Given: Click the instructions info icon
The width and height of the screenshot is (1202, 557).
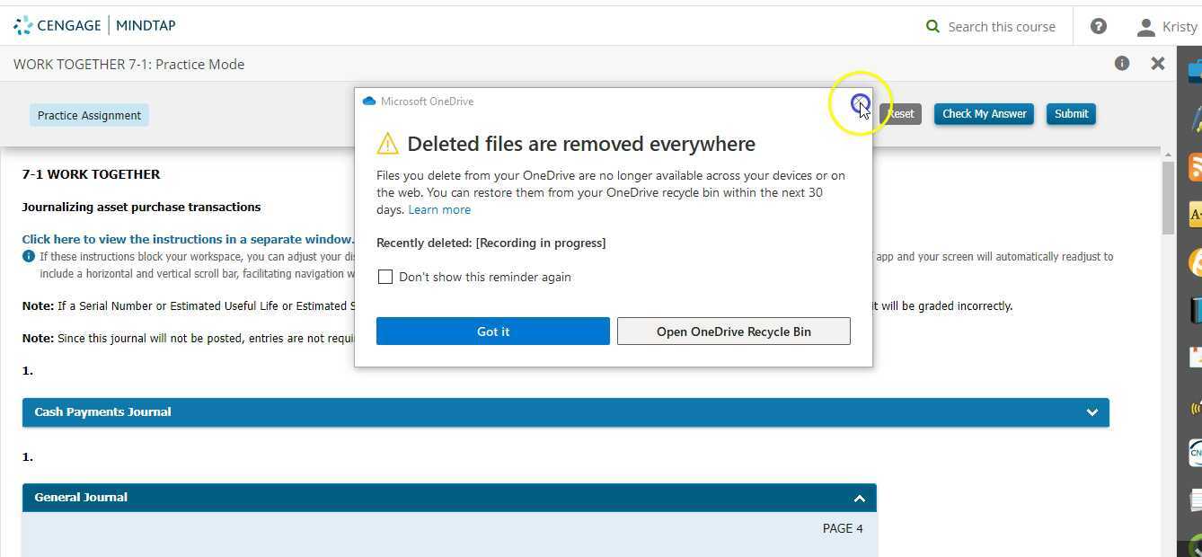Looking at the screenshot, I should pos(29,256).
